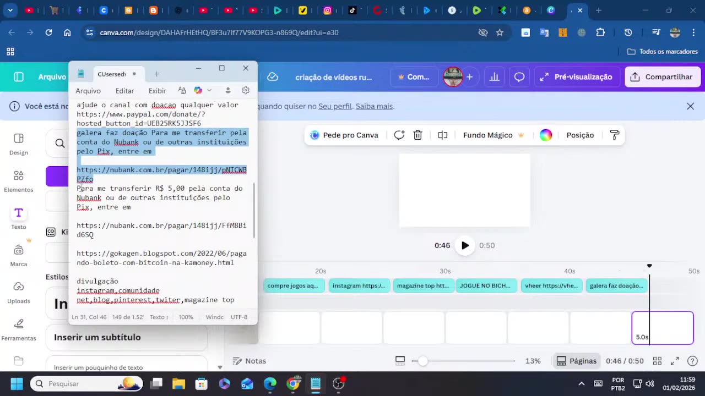The height and width of the screenshot is (396, 705).
Task: Open the Notas panel
Action: click(x=249, y=361)
